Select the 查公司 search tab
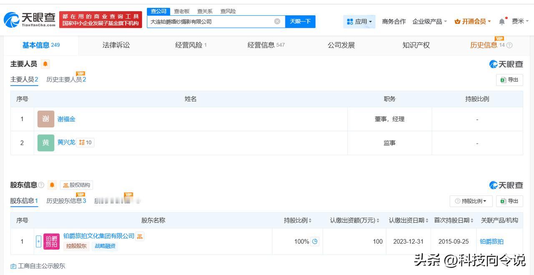 [159, 11]
